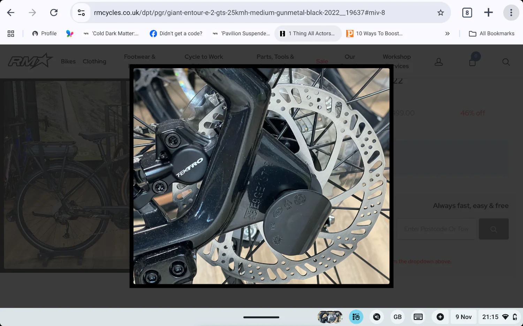Click the shelf home gesture bar
Screen dimensions: 523x326
(261, 317)
